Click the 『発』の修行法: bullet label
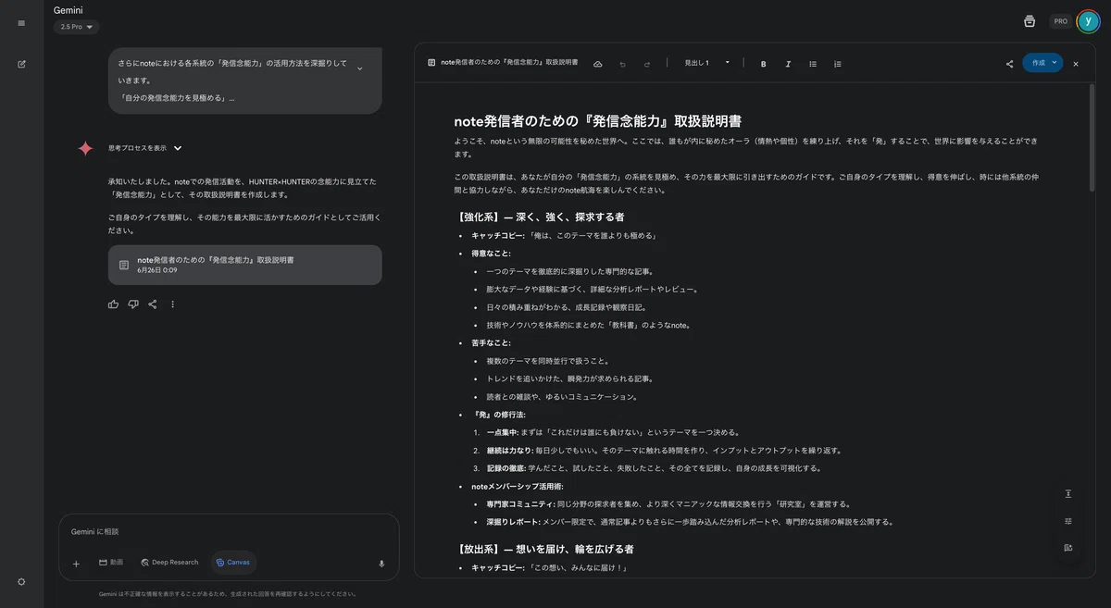 click(499, 415)
